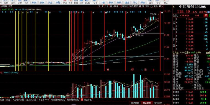Click the 默认参数 button
Screen dimensions: 210x105
click(147, 103)
